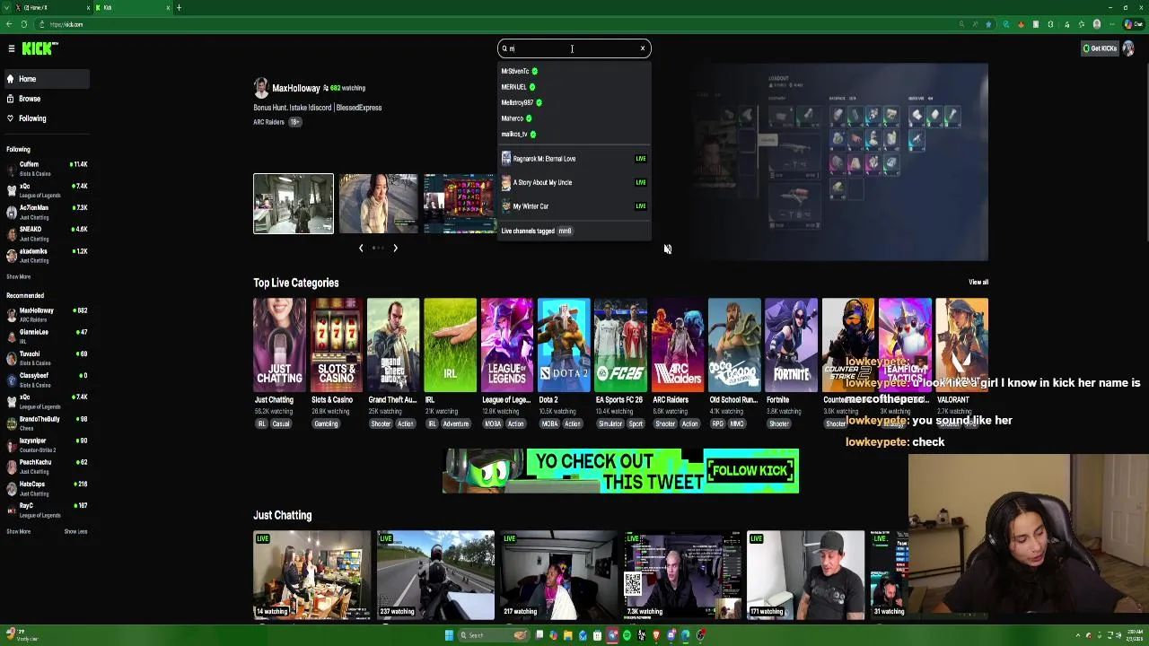
Task: Open HateCaps recommended channel
Action: (47, 488)
